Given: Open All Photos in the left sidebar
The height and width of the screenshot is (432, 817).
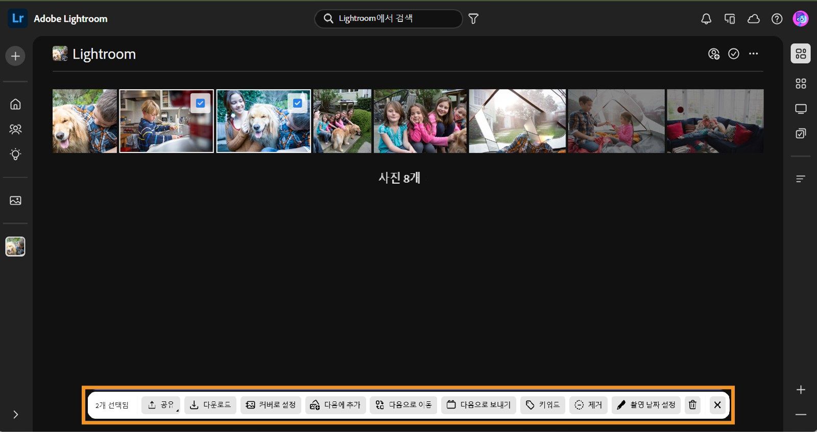Looking at the screenshot, I should [15, 200].
